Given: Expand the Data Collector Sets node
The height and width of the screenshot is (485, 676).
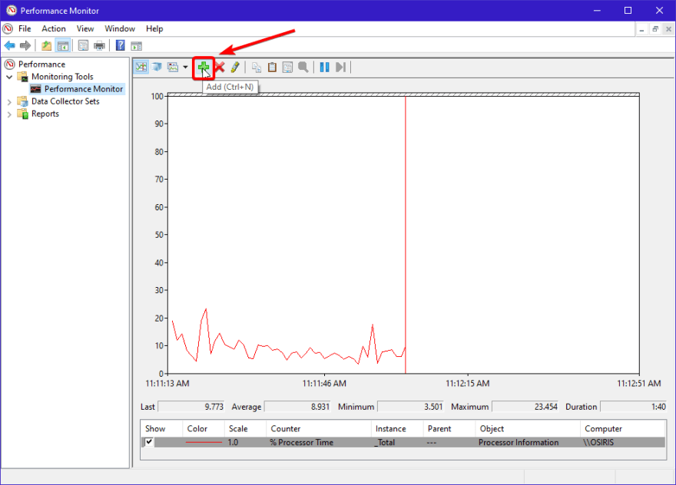Looking at the screenshot, I should (9, 102).
